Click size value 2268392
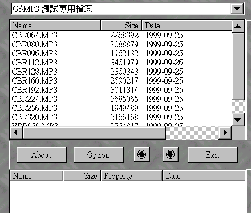Image resolution: width=251 pixels, height=213 pixels. tap(124, 35)
